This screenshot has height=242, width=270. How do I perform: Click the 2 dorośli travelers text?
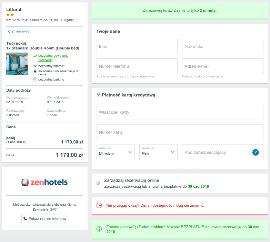click(12, 115)
